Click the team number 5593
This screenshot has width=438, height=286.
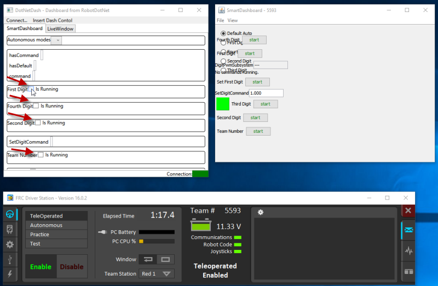point(232,211)
